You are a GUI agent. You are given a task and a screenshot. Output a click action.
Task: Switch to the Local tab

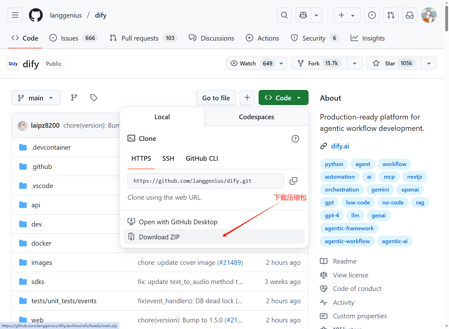point(162,117)
